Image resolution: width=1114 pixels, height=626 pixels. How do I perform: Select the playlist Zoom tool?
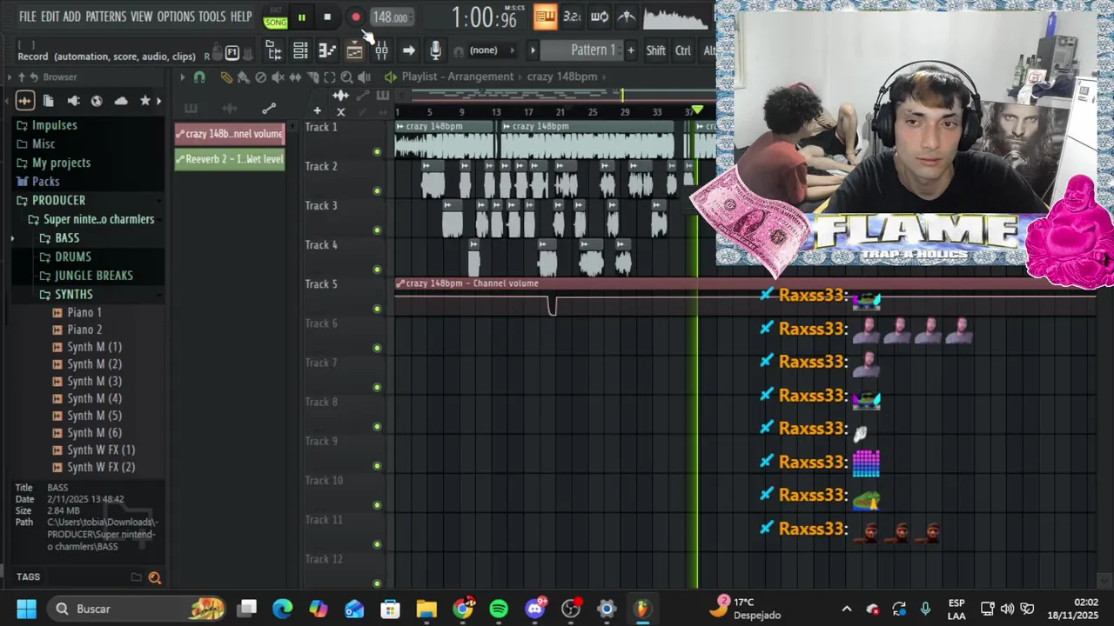pyautogui.click(x=347, y=77)
